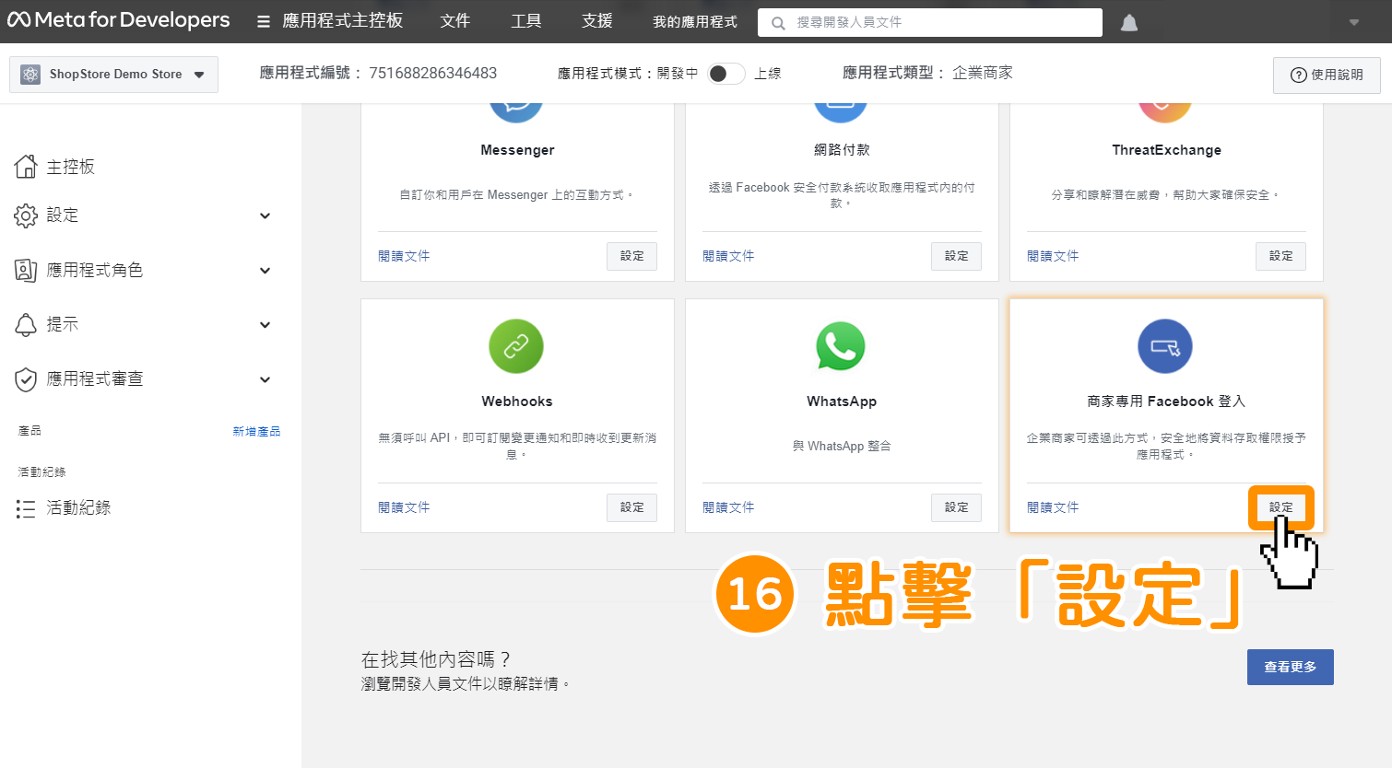Expand the 應用程式審查 section chevron
Image resolution: width=1392 pixels, height=768 pixels.
pos(265,379)
